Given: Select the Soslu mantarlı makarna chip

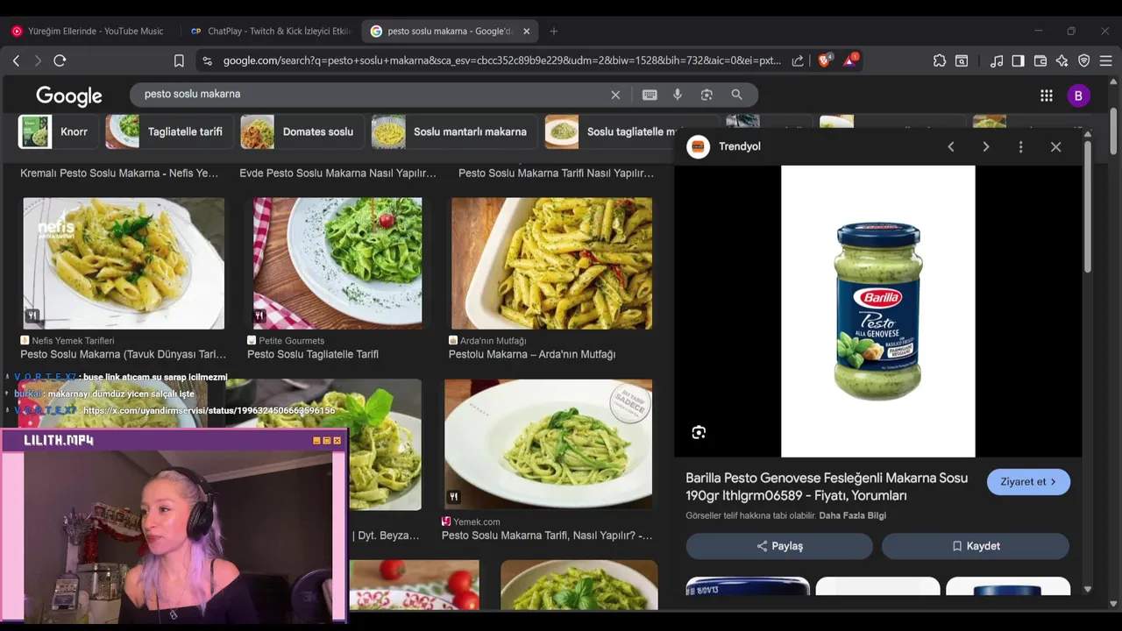Looking at the screenshot, I should pos(453,131).
